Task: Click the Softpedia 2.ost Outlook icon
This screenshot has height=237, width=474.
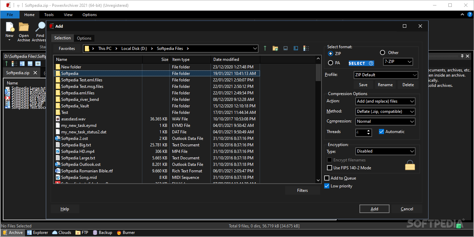Action: [58, 139]
